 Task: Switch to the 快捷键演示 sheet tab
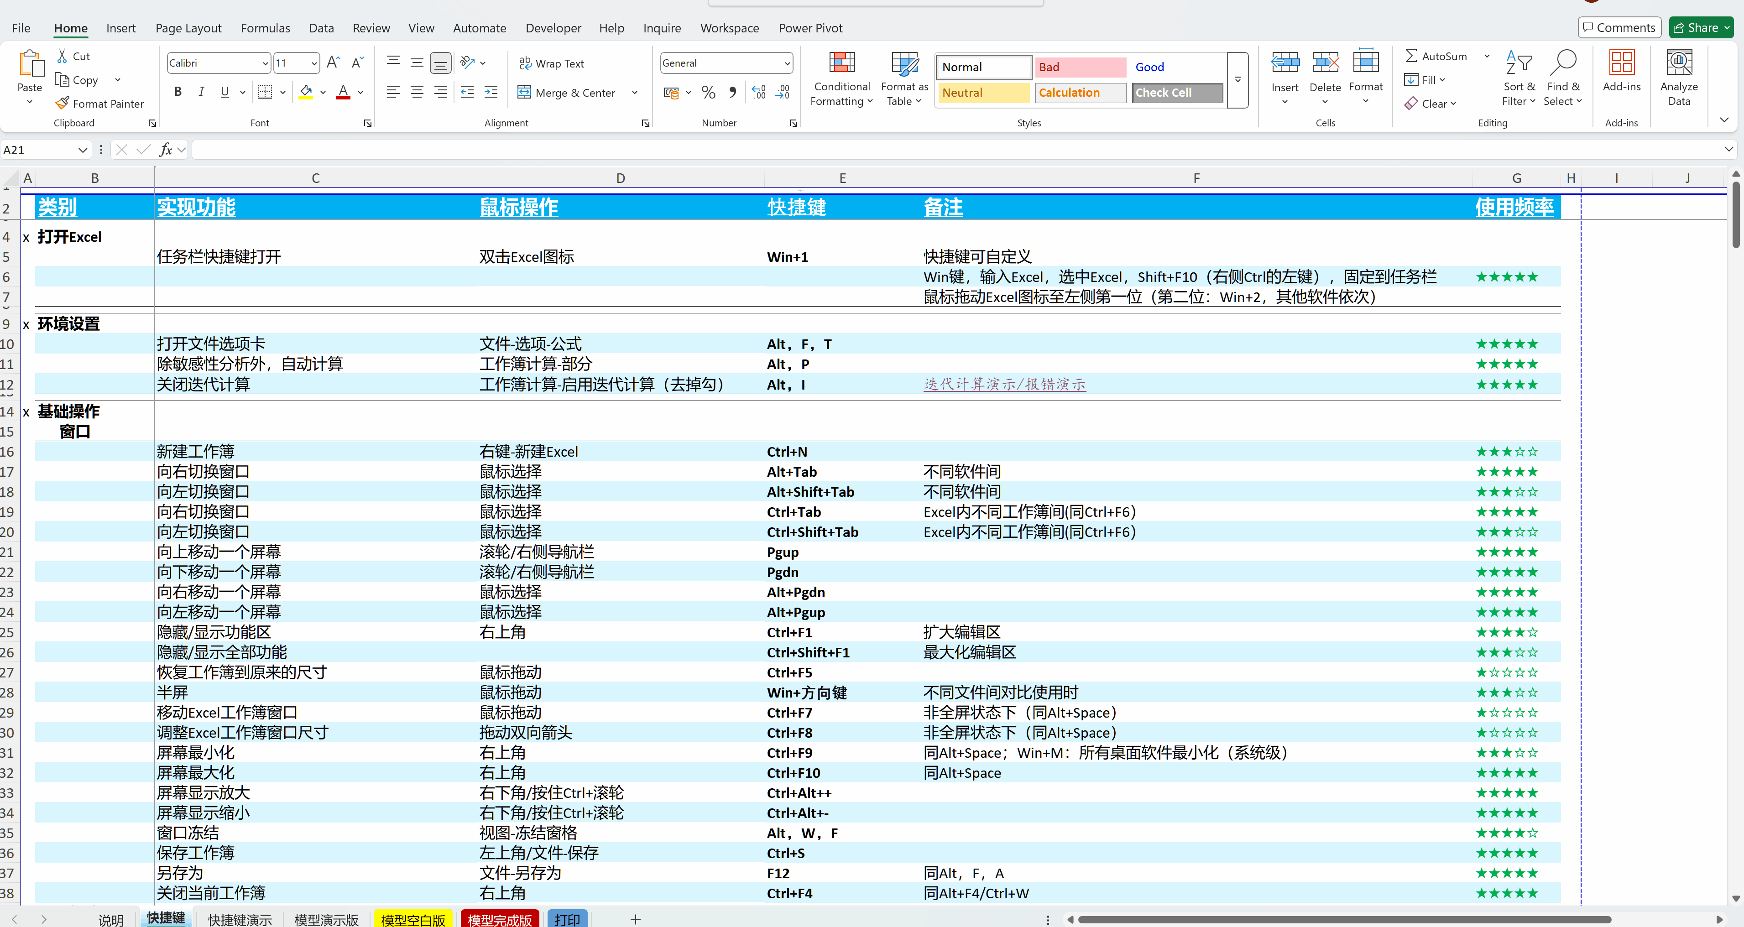[x=240, y=919]
